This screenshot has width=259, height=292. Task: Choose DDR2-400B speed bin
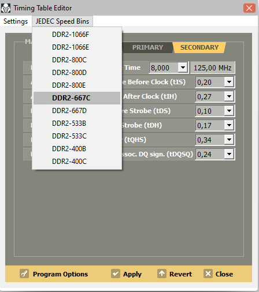[x=77, y=149]
